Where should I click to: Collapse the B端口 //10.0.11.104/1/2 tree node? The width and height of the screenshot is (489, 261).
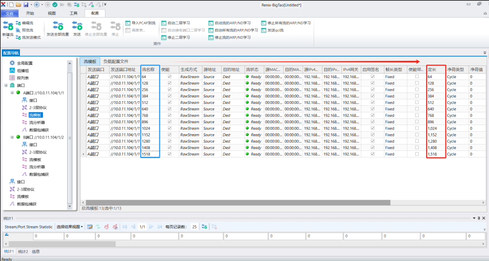point(12,137)
